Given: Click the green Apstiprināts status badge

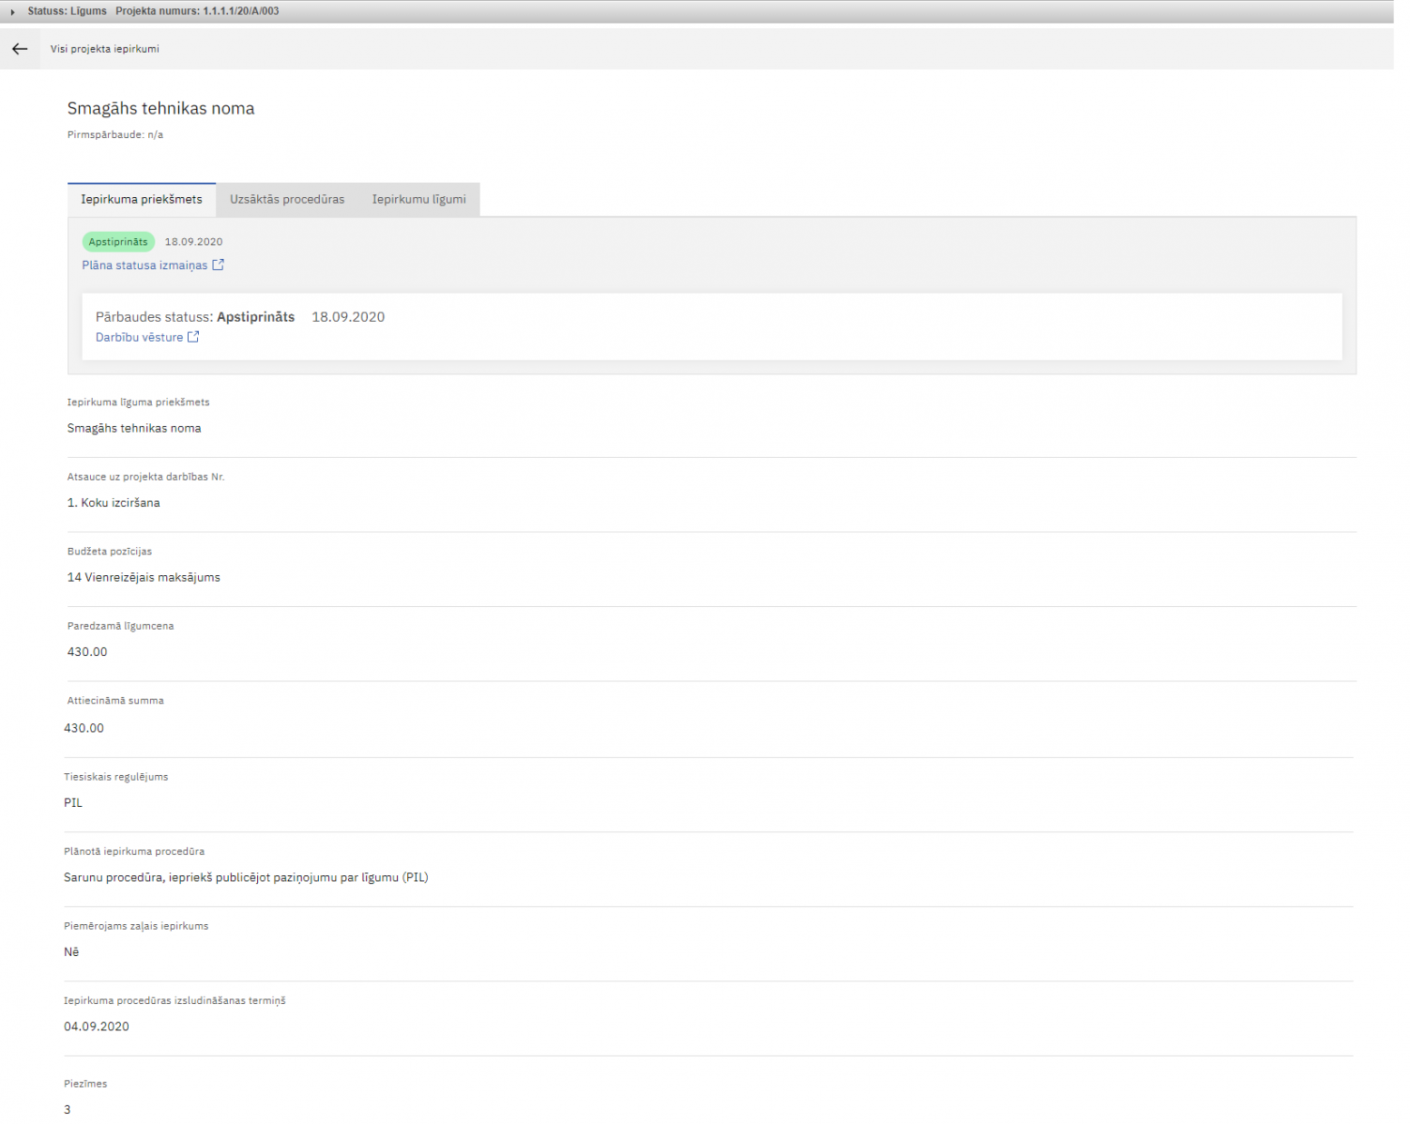Looking at the screenshot, I should tap(118, 242).
